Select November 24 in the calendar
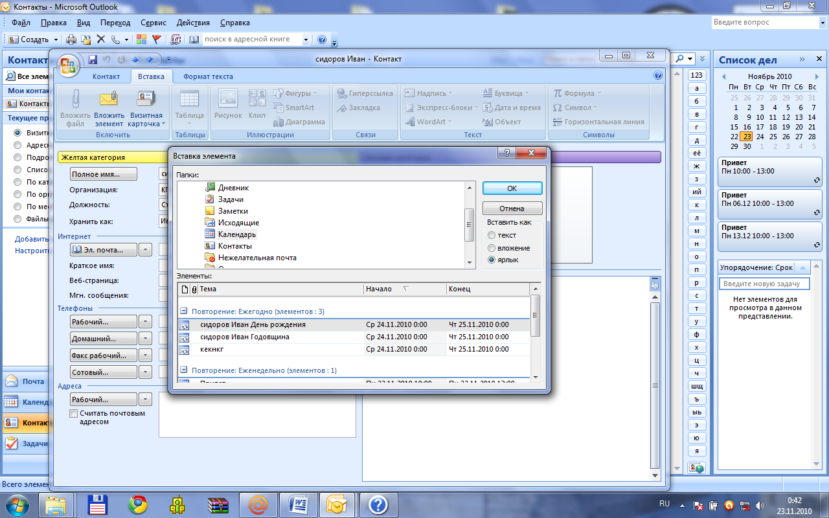 (760, 137)
